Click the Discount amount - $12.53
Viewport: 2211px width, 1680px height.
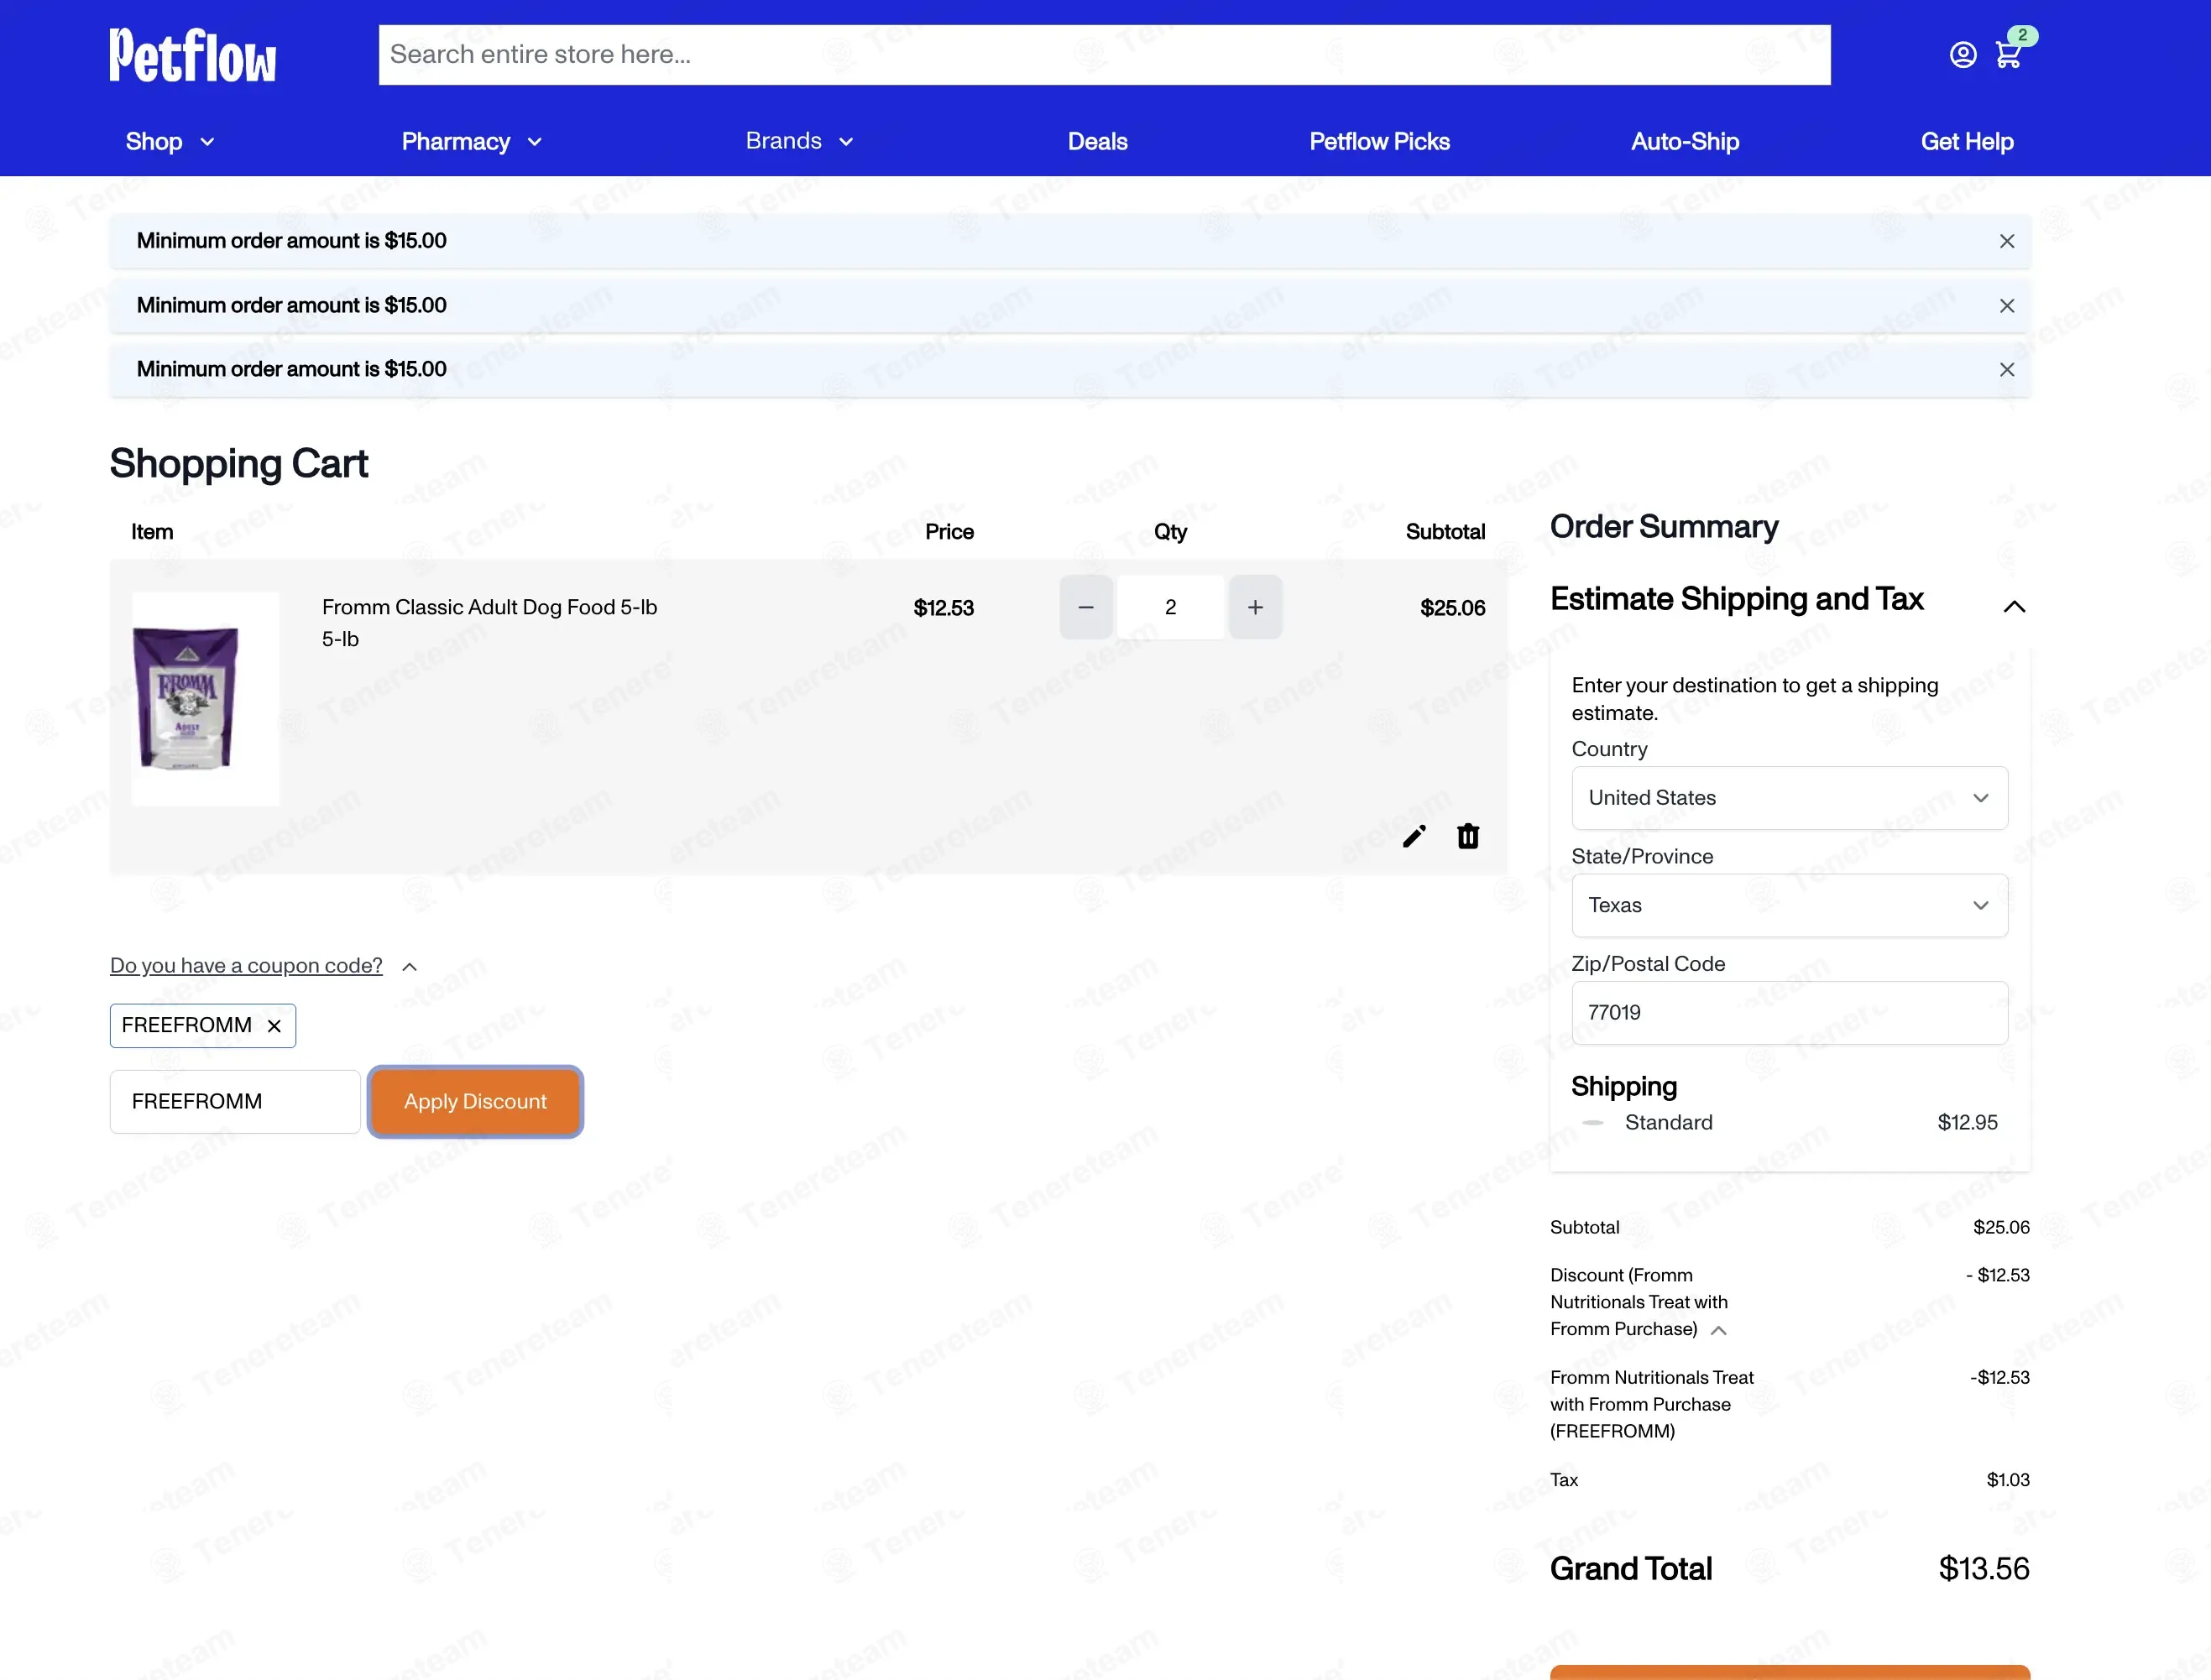[x=1998, y=1276]
